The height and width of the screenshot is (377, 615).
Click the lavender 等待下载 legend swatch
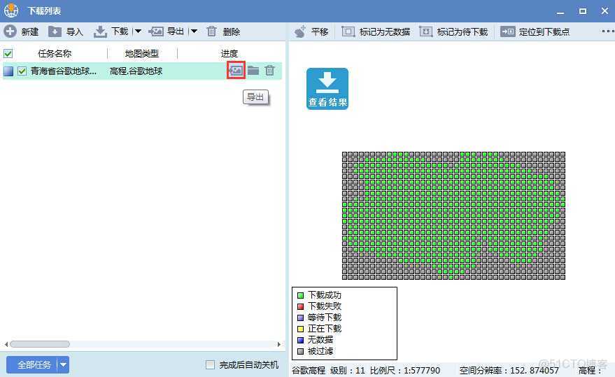(x=300, y=318)
